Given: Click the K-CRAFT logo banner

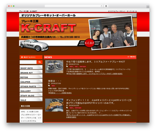Looking at the screenshot, I should 48,28.
